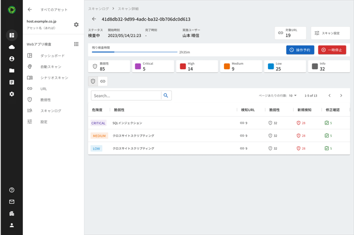The image size is (354, 235).
Task: Click the LOW severity badge
Action: pyautogui.click(x=97, y=149)
